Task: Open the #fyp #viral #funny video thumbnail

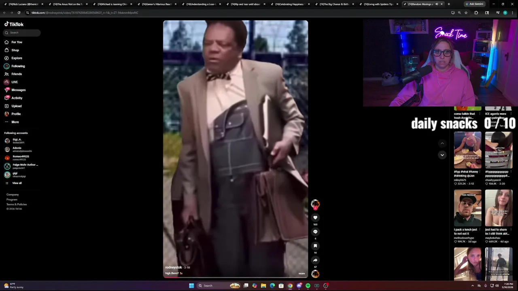Action: (468, 150)
